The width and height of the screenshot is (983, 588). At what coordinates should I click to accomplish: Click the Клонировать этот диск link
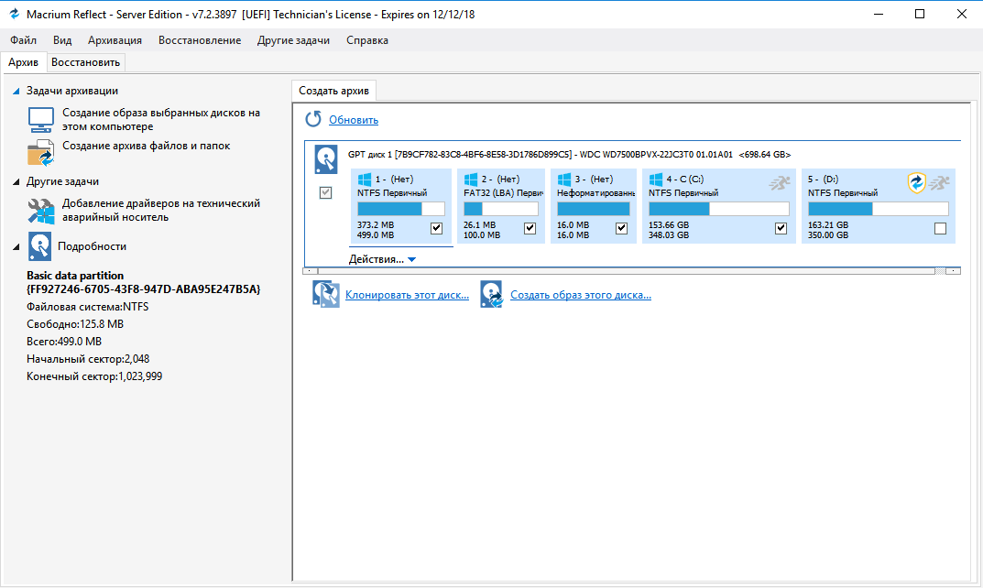click(x=407, y=295)
